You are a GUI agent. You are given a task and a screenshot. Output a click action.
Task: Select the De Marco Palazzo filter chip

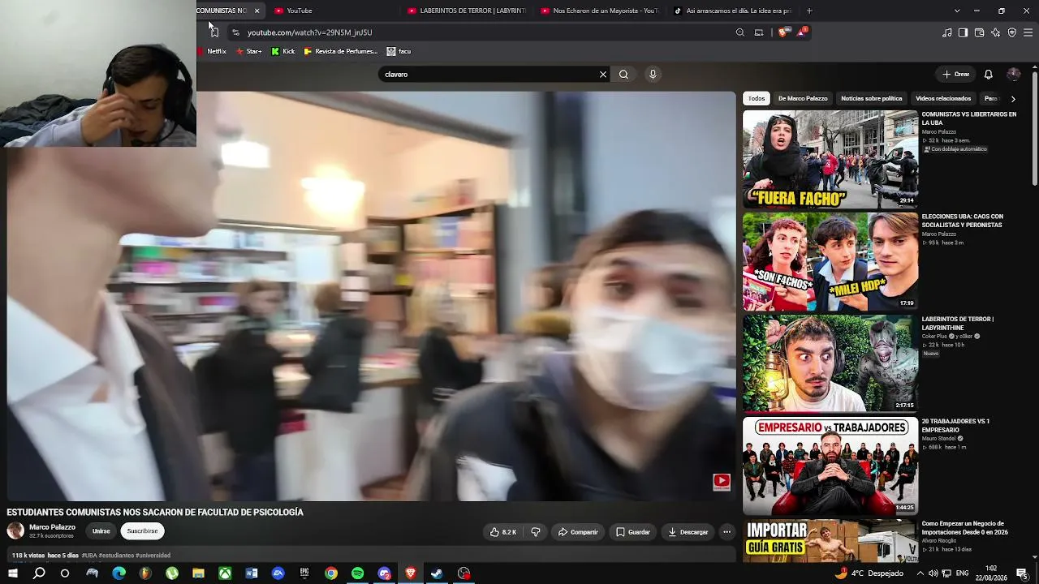[x=803, y=98]
